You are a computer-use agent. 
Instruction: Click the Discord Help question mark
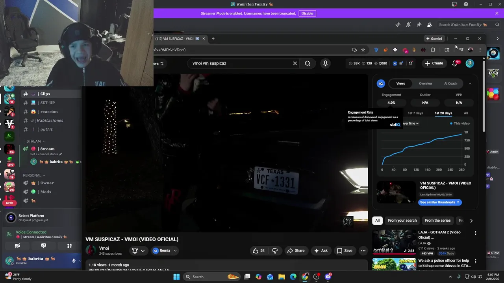(466, 4)
